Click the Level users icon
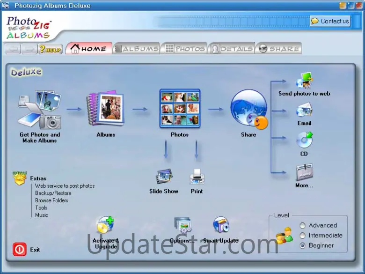This screenshot has height=274, width=365. (284, 235)
